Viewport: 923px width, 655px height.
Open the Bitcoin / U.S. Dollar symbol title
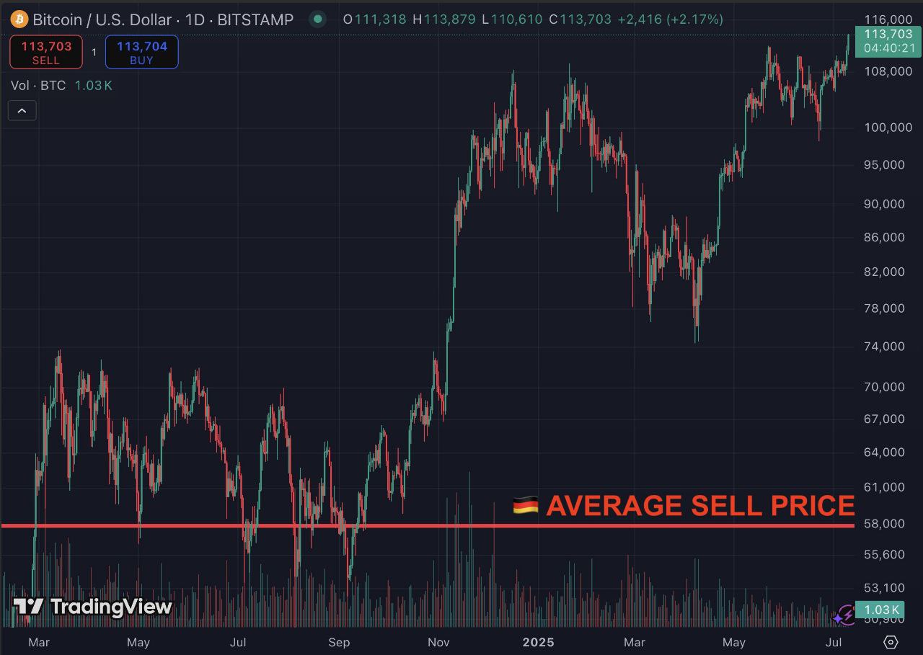102,19
